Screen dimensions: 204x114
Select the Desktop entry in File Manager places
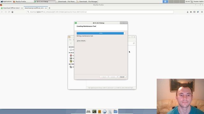point(72,58)
